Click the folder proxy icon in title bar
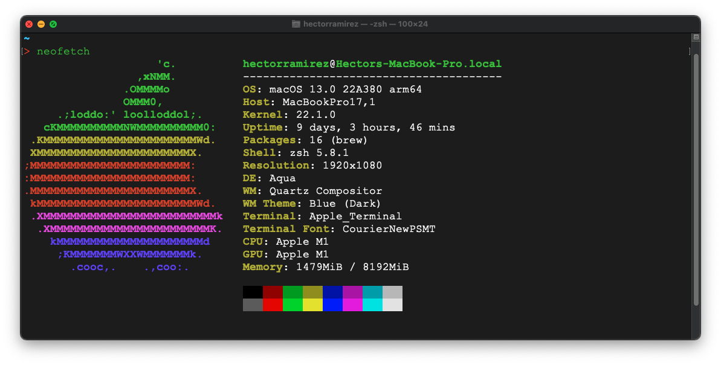721x365 pixels. tap(296, 24)
